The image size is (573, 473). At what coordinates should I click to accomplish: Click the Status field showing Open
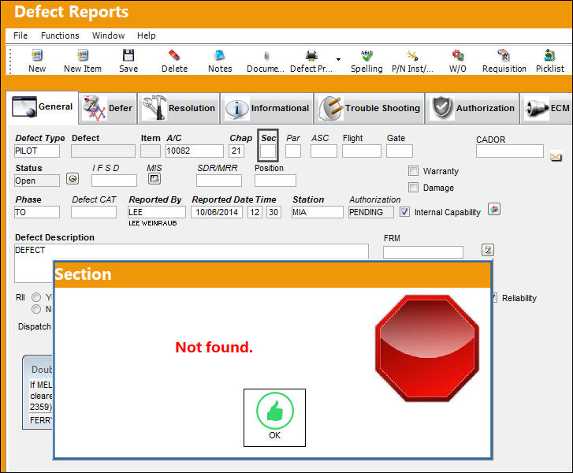[37, 181]
